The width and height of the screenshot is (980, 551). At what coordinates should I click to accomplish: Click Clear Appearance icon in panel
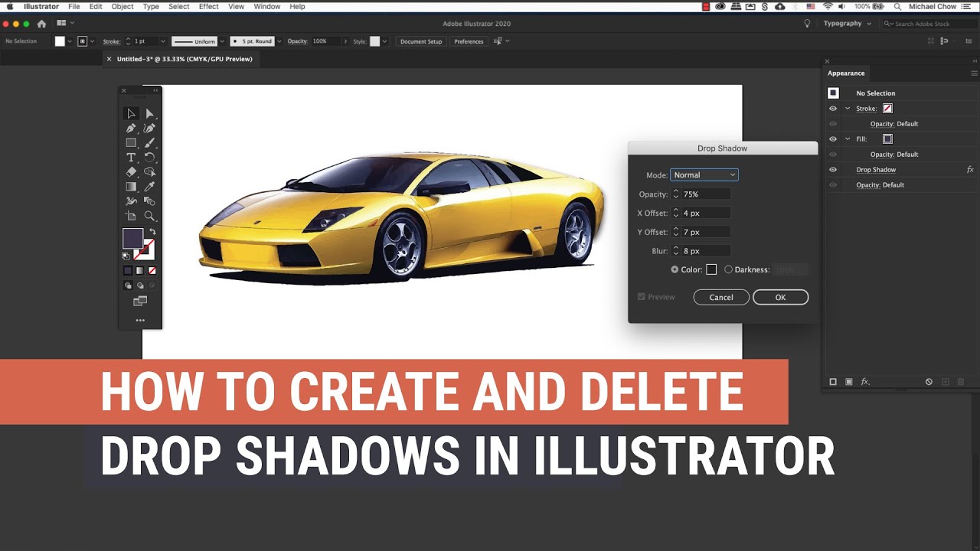click(x=929, y=381)
